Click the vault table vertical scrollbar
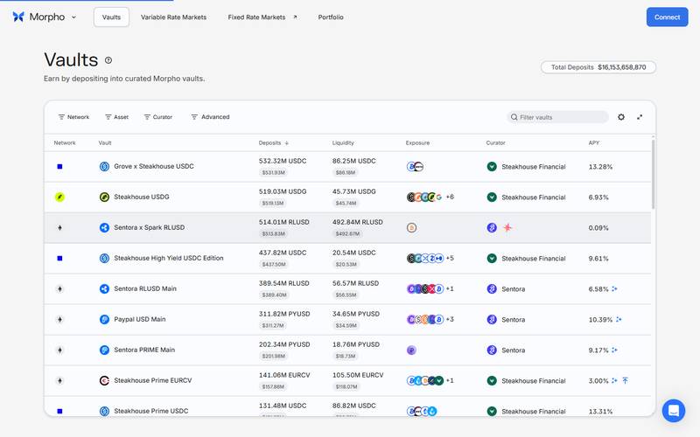 pos(653,174)
